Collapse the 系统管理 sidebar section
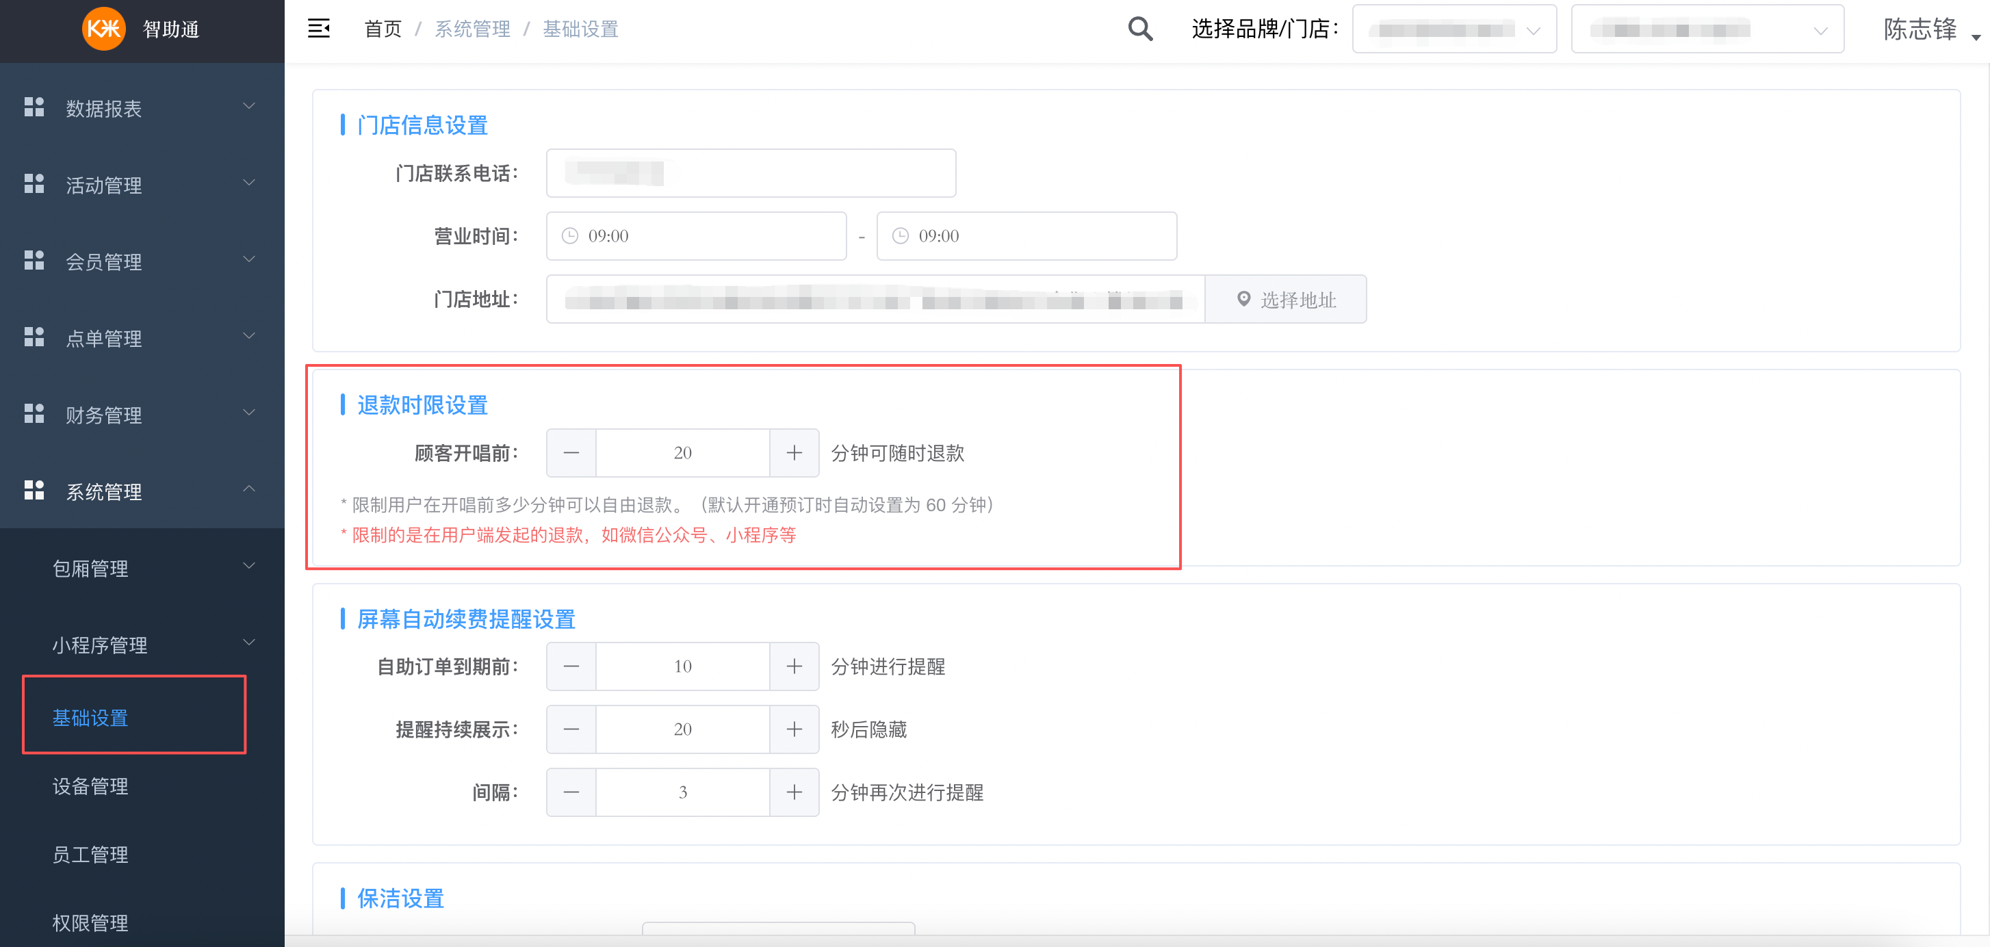Viewport: 1990px width, 947px height. point(249,488)
